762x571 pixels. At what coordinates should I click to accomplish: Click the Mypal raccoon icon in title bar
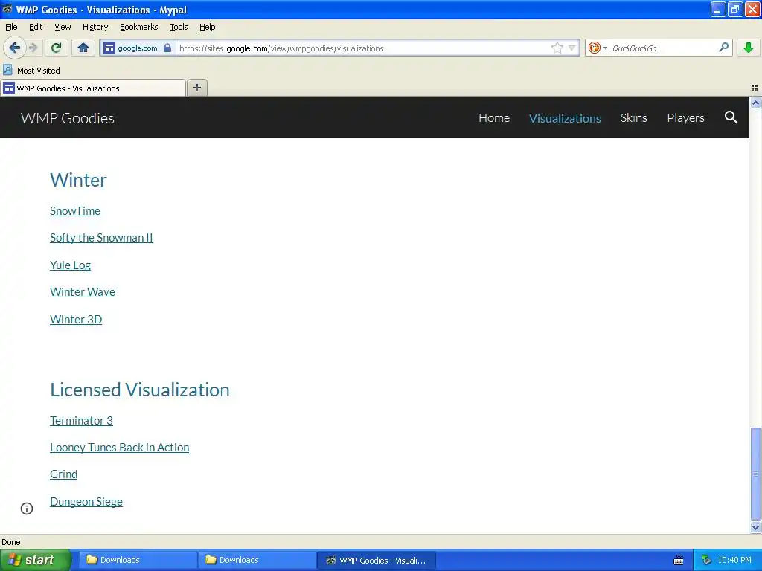point(7,9)
